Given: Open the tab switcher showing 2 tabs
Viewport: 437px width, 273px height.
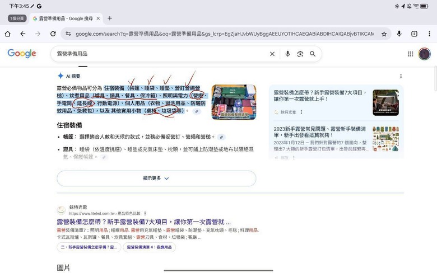Looking at the screenshot, I should (x=414, y=34).
